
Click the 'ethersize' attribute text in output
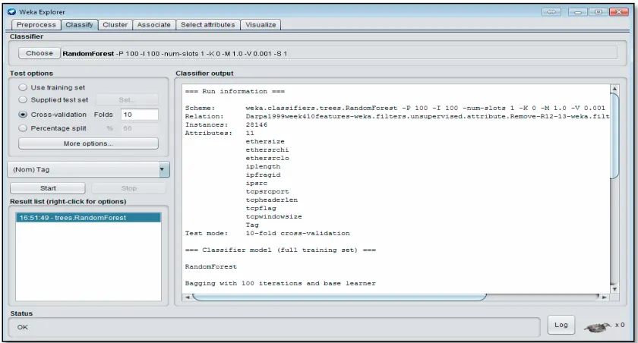265,141
